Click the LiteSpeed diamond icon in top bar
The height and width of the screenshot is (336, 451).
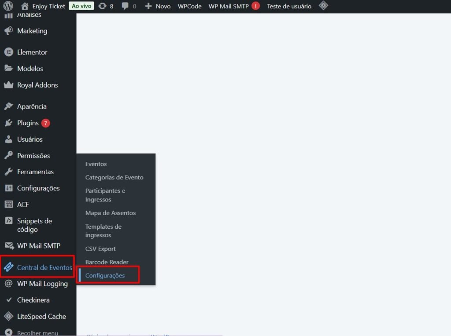(x=323, y=6)
